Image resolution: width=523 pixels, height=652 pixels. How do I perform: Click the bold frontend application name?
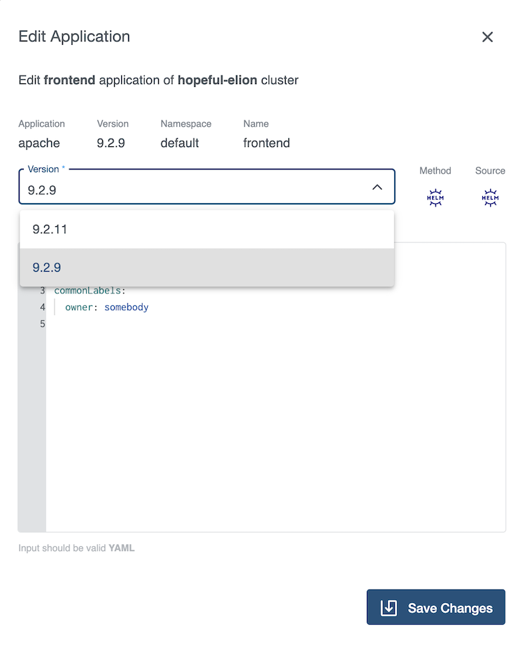(74, 81)
